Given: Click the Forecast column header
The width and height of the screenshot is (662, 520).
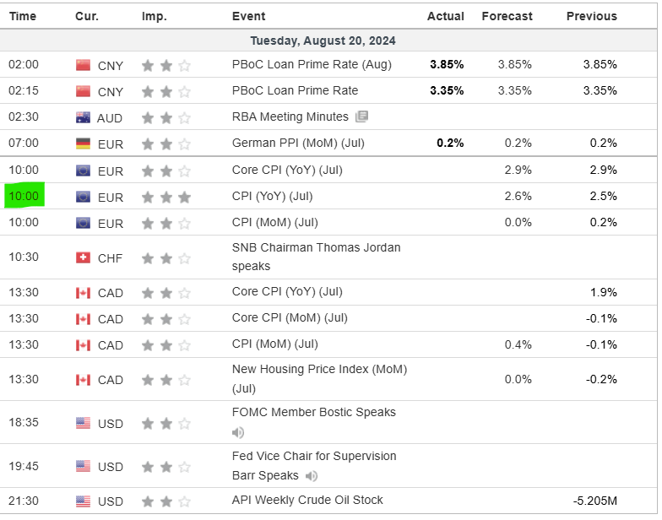Looking at the screenshot, I should click(x=507, y=16).
